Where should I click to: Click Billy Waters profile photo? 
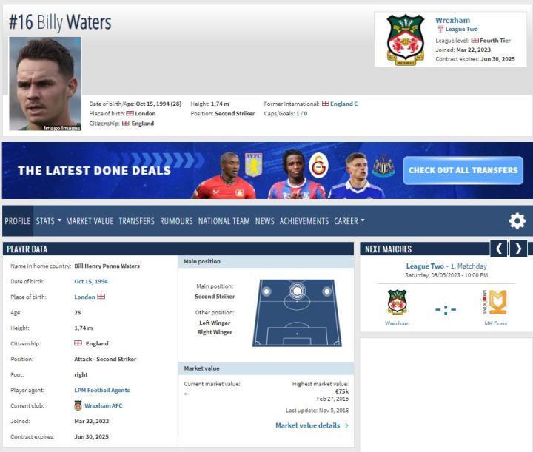coord(45,84)
